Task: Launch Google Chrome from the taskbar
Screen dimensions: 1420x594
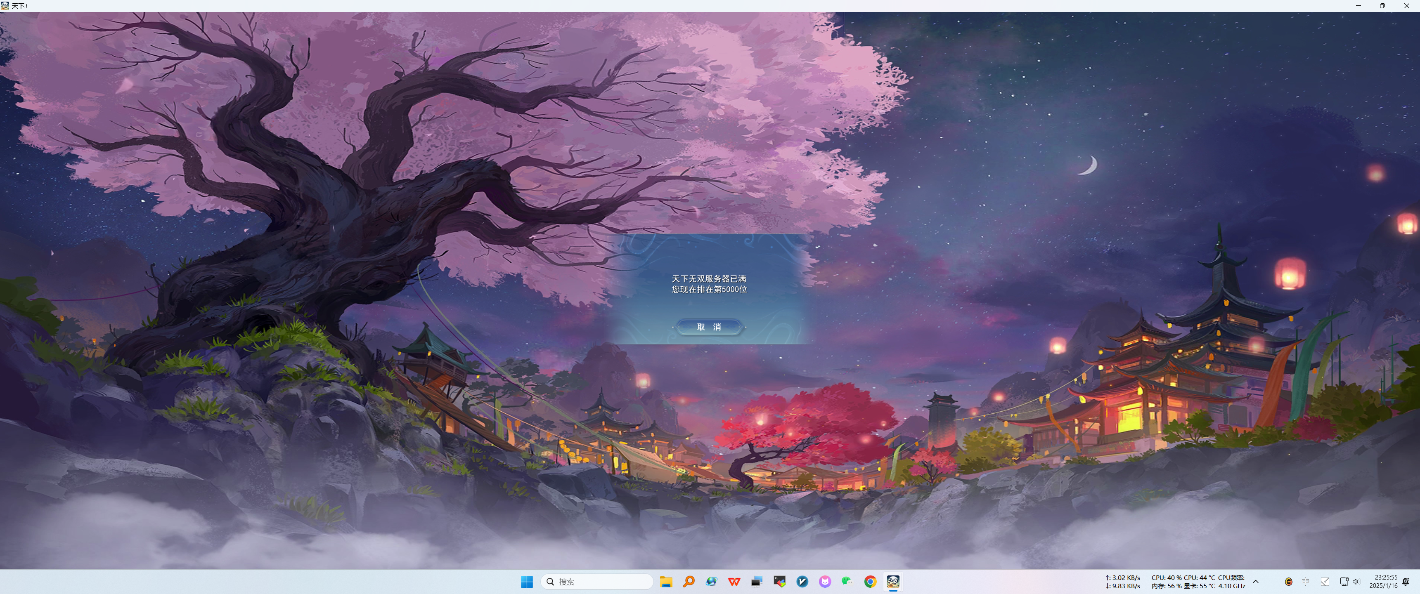Action: click(x=870, y=581)
